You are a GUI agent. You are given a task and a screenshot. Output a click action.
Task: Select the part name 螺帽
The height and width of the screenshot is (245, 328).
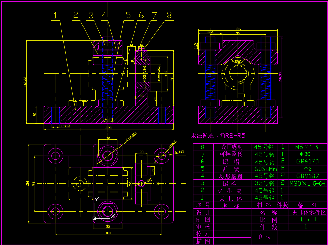[231, 162]
